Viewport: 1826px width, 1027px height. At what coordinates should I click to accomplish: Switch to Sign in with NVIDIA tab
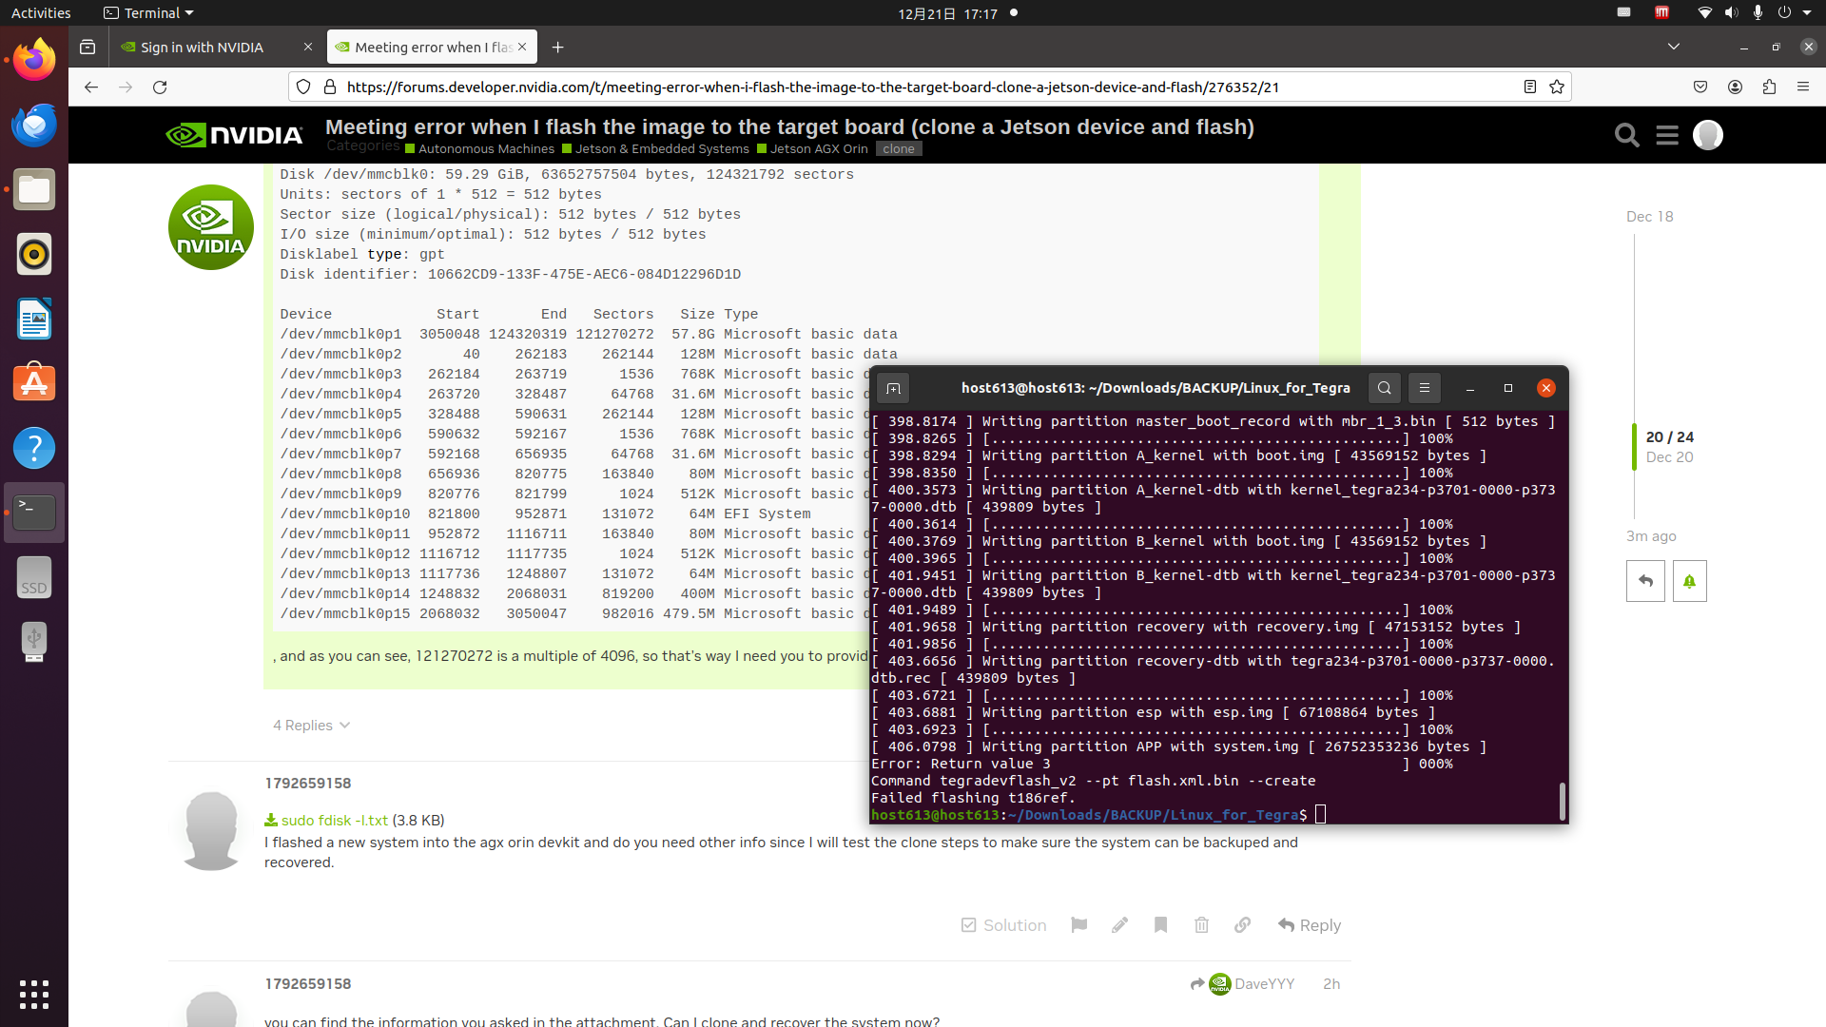[x=202, y=48]
